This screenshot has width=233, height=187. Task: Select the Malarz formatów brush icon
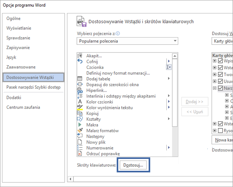80,130
